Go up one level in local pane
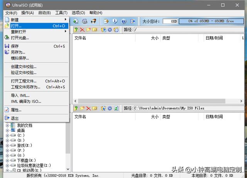 coord(76,108)
